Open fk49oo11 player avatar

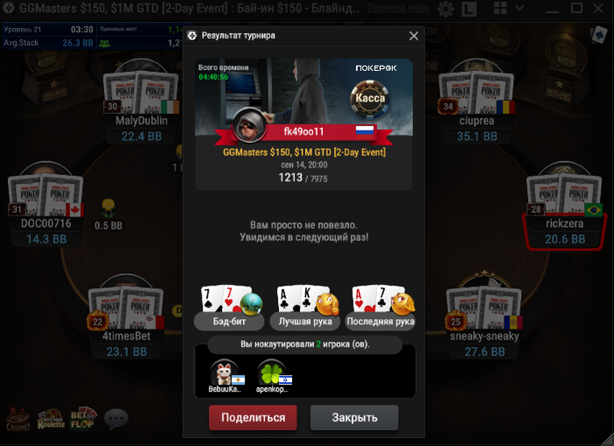coord(249,126)
